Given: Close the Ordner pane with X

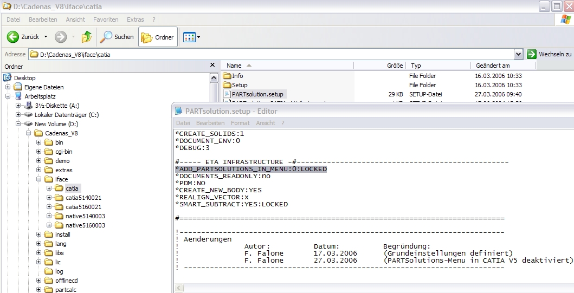Looking at the screenshot, I should tap(212, 65).
